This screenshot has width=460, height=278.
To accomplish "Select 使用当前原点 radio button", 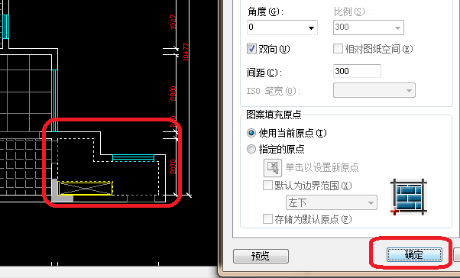I will click(x=251, y=133).
